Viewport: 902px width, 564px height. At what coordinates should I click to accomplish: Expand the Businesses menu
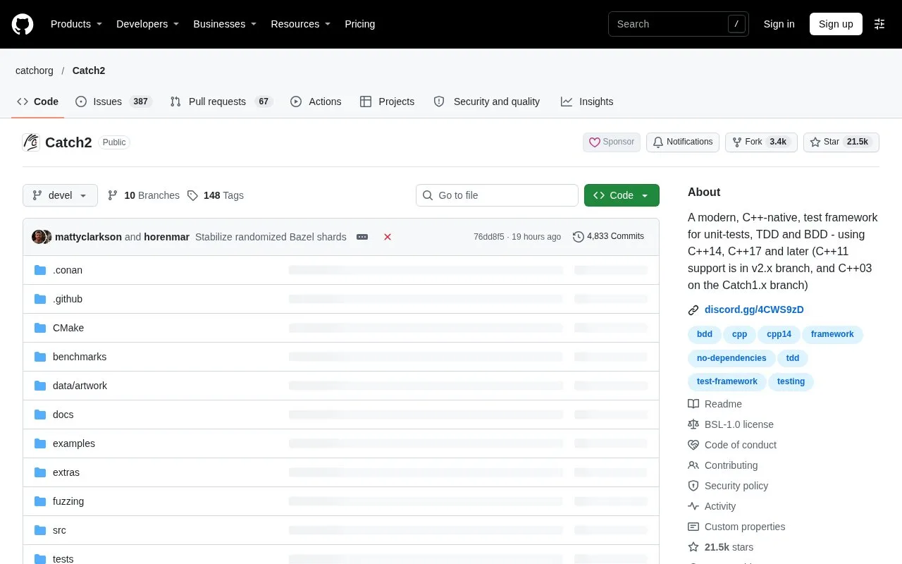pyautogui.click(x=225, y=24)
